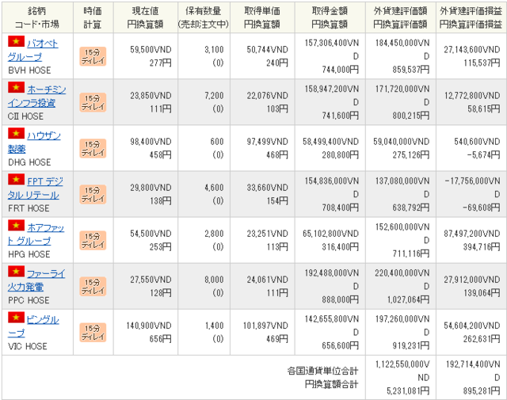The image size is (507, 400).
Task: Click the HPG HOSE code text
Action: pyautogui.click(x=29, y=254)
